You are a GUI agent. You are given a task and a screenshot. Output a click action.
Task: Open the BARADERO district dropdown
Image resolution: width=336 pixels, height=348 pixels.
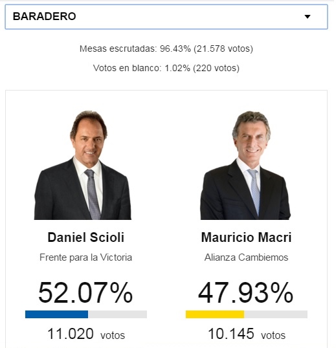[166, 17]
